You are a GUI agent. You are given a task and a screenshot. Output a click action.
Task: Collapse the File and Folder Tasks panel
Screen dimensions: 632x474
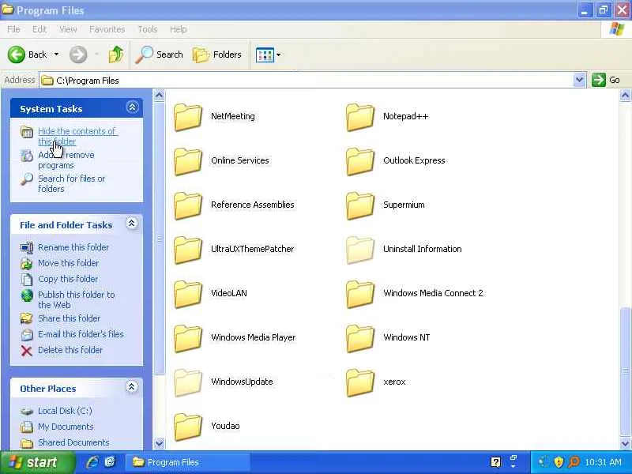(131, 224)
